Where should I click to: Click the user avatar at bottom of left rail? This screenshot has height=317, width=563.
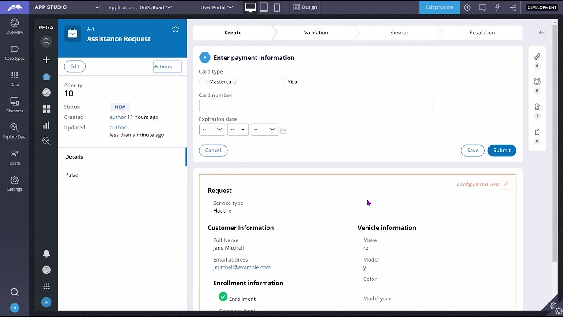tap(15, 308)
